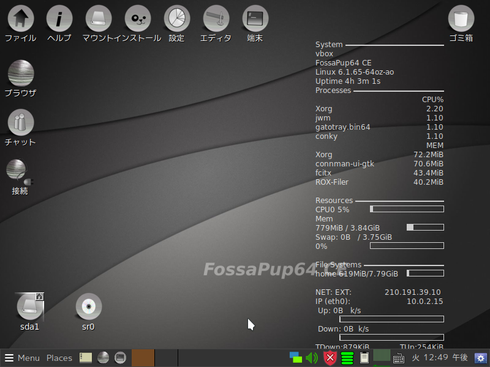Open the ファイル (Files) home icon

click(x=20, y=18)
